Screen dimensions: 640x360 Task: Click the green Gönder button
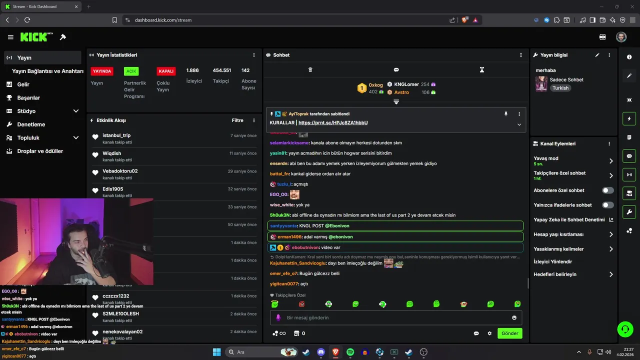[x=509, y=333]
